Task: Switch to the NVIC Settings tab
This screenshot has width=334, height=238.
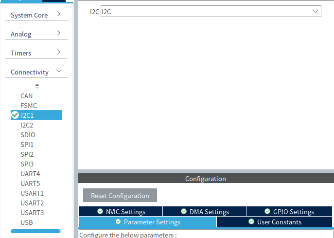Action: [121, 212]
